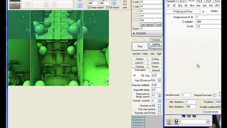Image resolution: width=227 pixels, height=128 pixels.
Task: Set aspect ratio to 4:3
Action: point(125,1)
